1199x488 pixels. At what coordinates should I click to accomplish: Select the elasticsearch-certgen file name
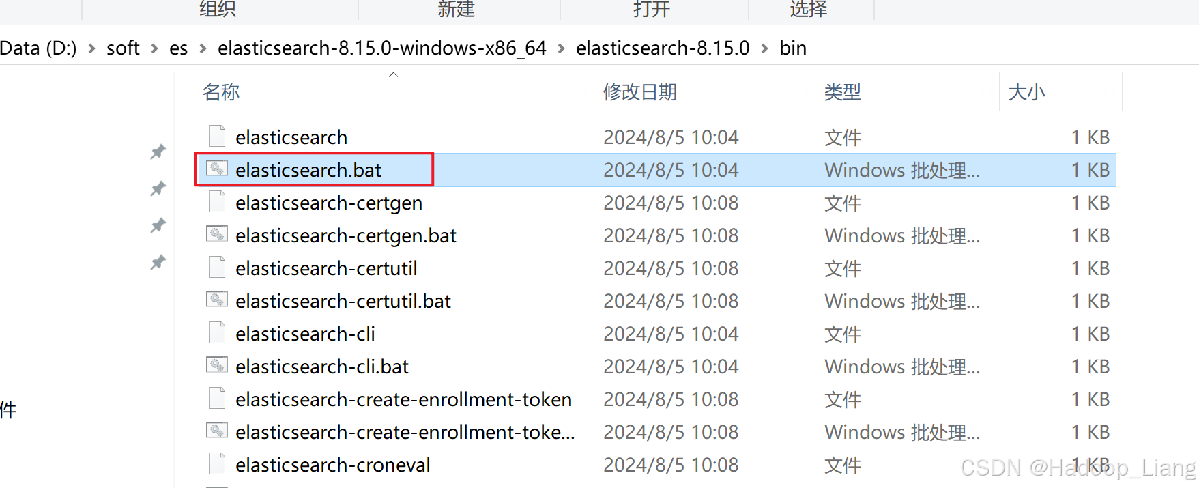click(329, 203)
